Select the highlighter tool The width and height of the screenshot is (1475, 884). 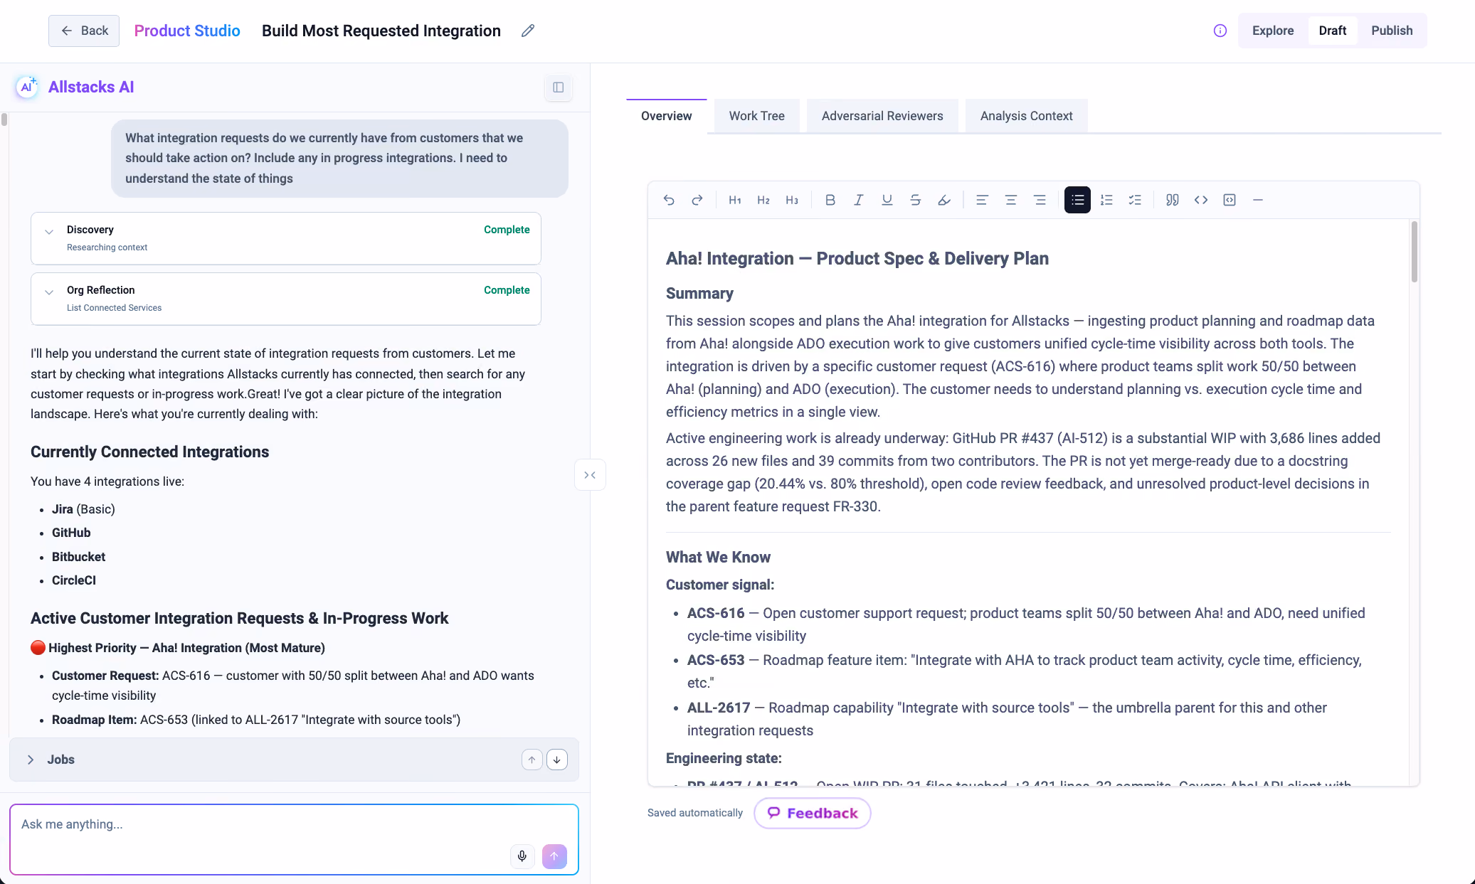coord(944,200)
